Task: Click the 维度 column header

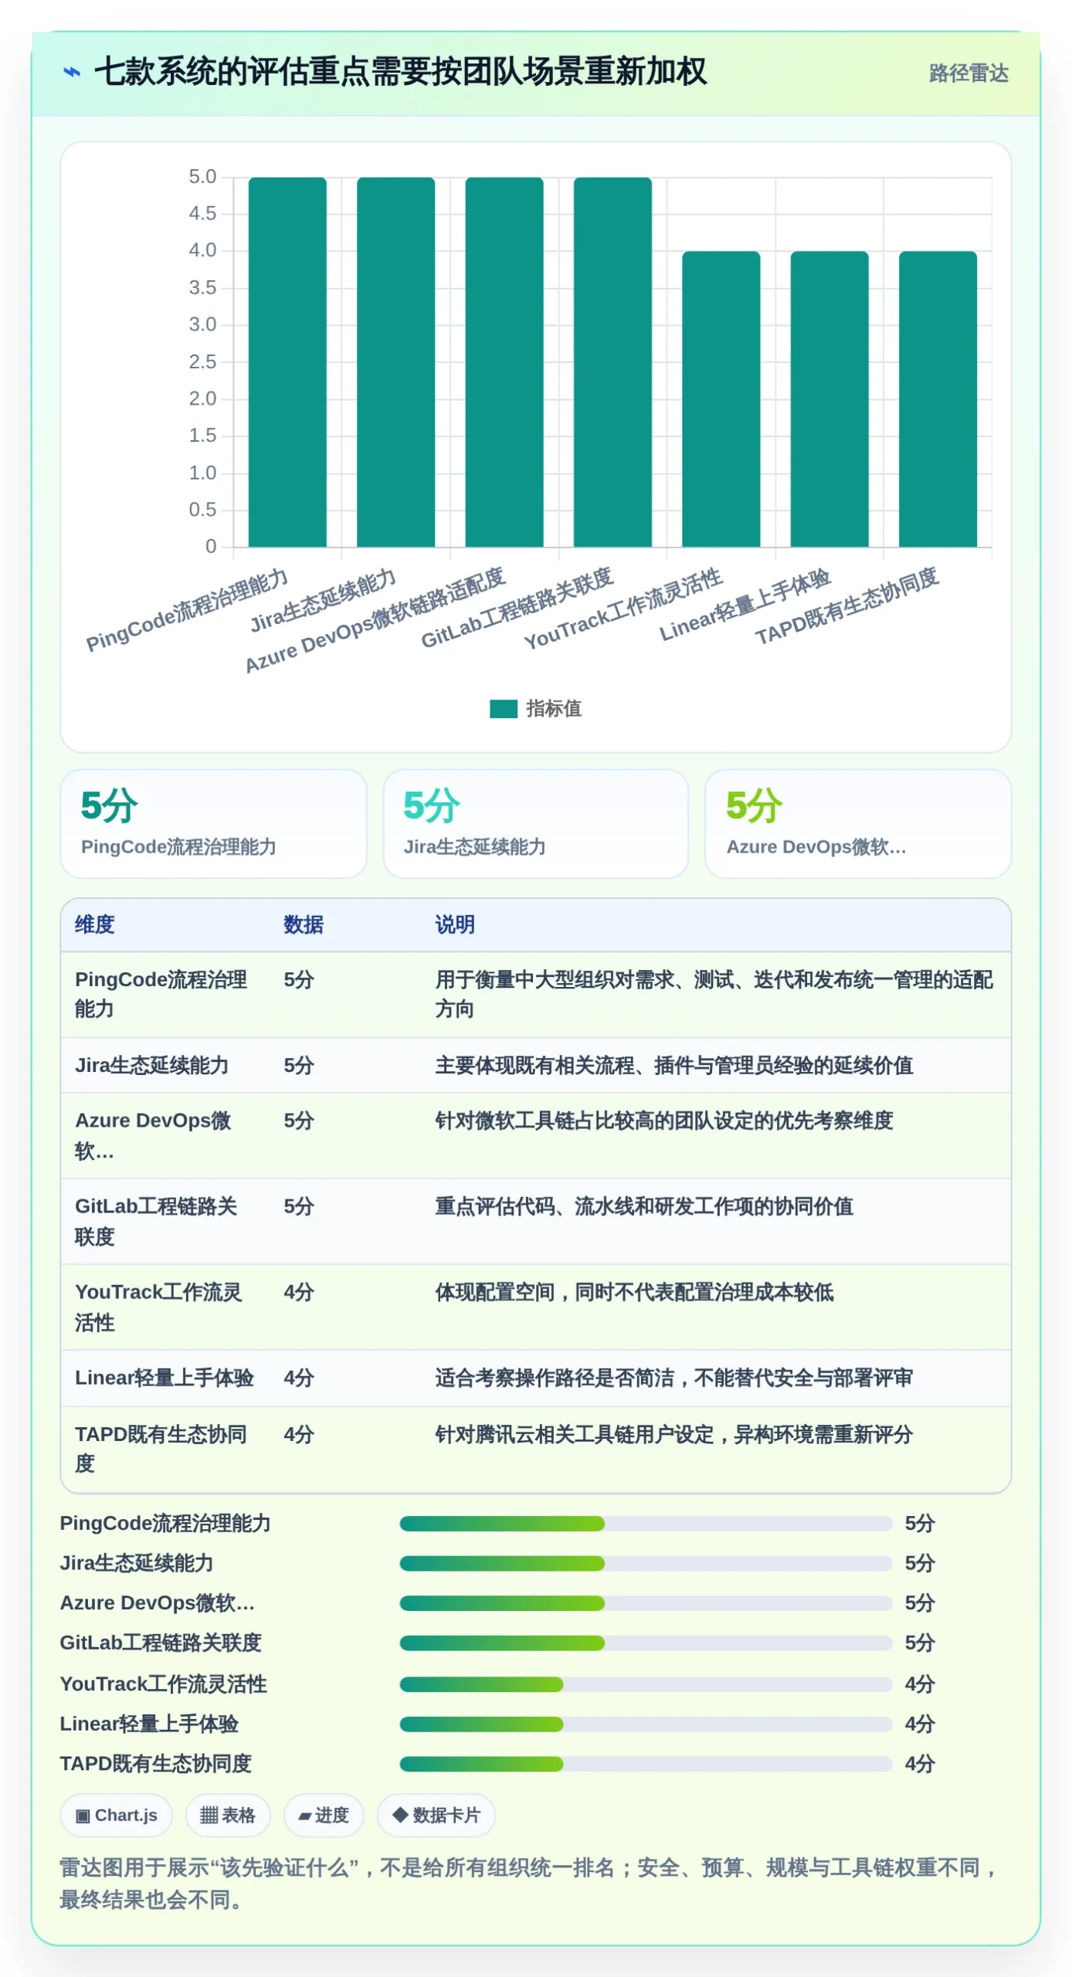Action: [x=95, y=924]
